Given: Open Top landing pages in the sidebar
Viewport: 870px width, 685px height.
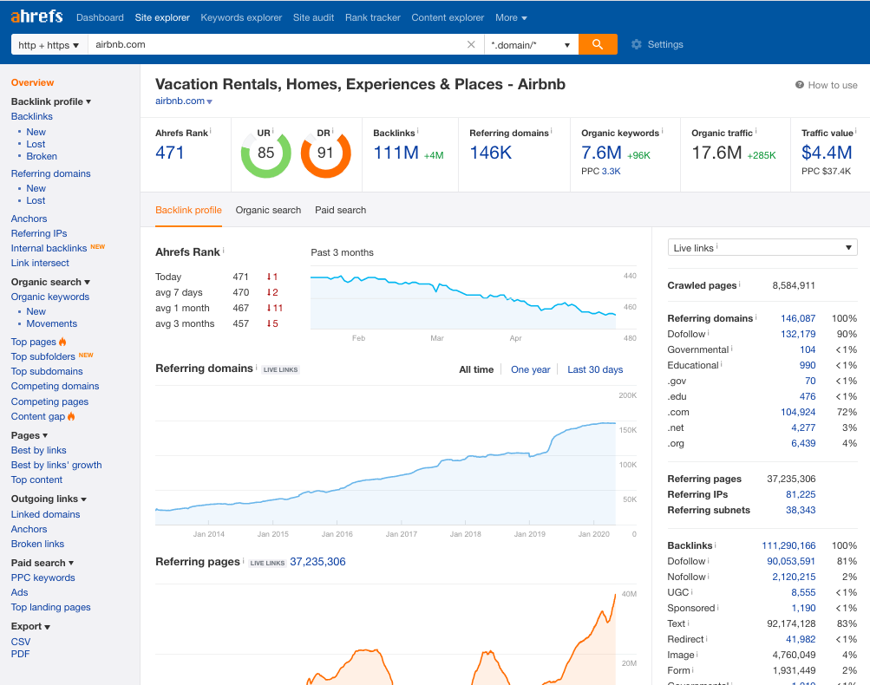Looking at the screenshot, I should 50,607.
